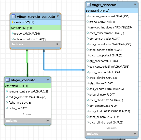This screenshot has width=141, height=140.
Task: Show the 7 more columns in vtiger_contrato
Action: point(28,114)
